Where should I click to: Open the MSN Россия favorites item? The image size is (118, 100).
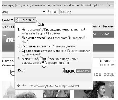[x=8, y=27]
